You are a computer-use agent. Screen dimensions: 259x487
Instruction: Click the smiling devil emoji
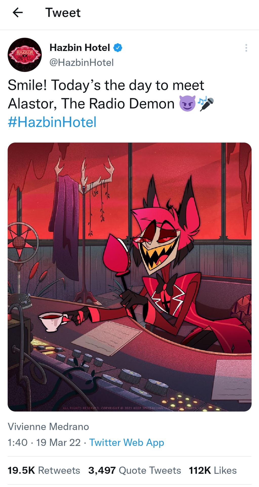click(x=187, y=103)
